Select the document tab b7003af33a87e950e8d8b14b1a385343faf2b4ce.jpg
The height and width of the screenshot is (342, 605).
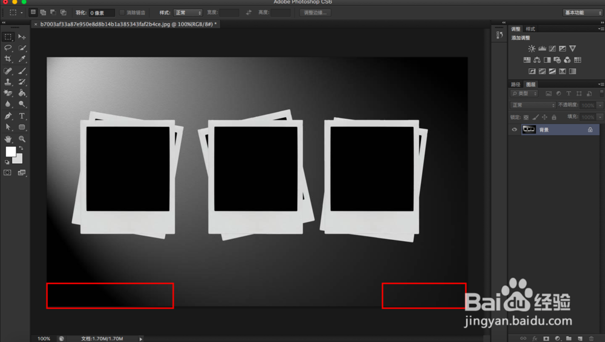126,24
